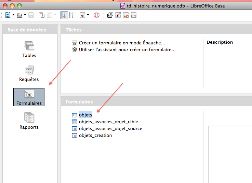This screenshot has height=183, width=252.
Task: Open the Help lifebuoy icon
Action: pos(96,15)
